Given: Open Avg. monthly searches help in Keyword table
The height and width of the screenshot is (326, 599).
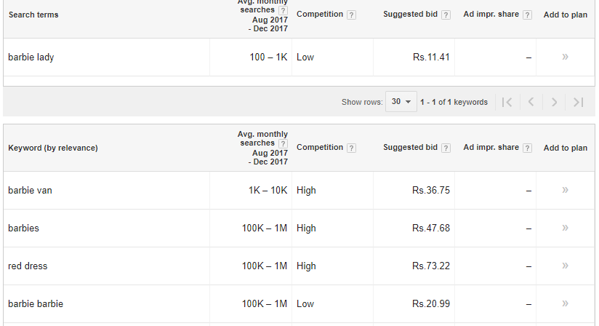Looking at the screenshot, I should point(283,143).
